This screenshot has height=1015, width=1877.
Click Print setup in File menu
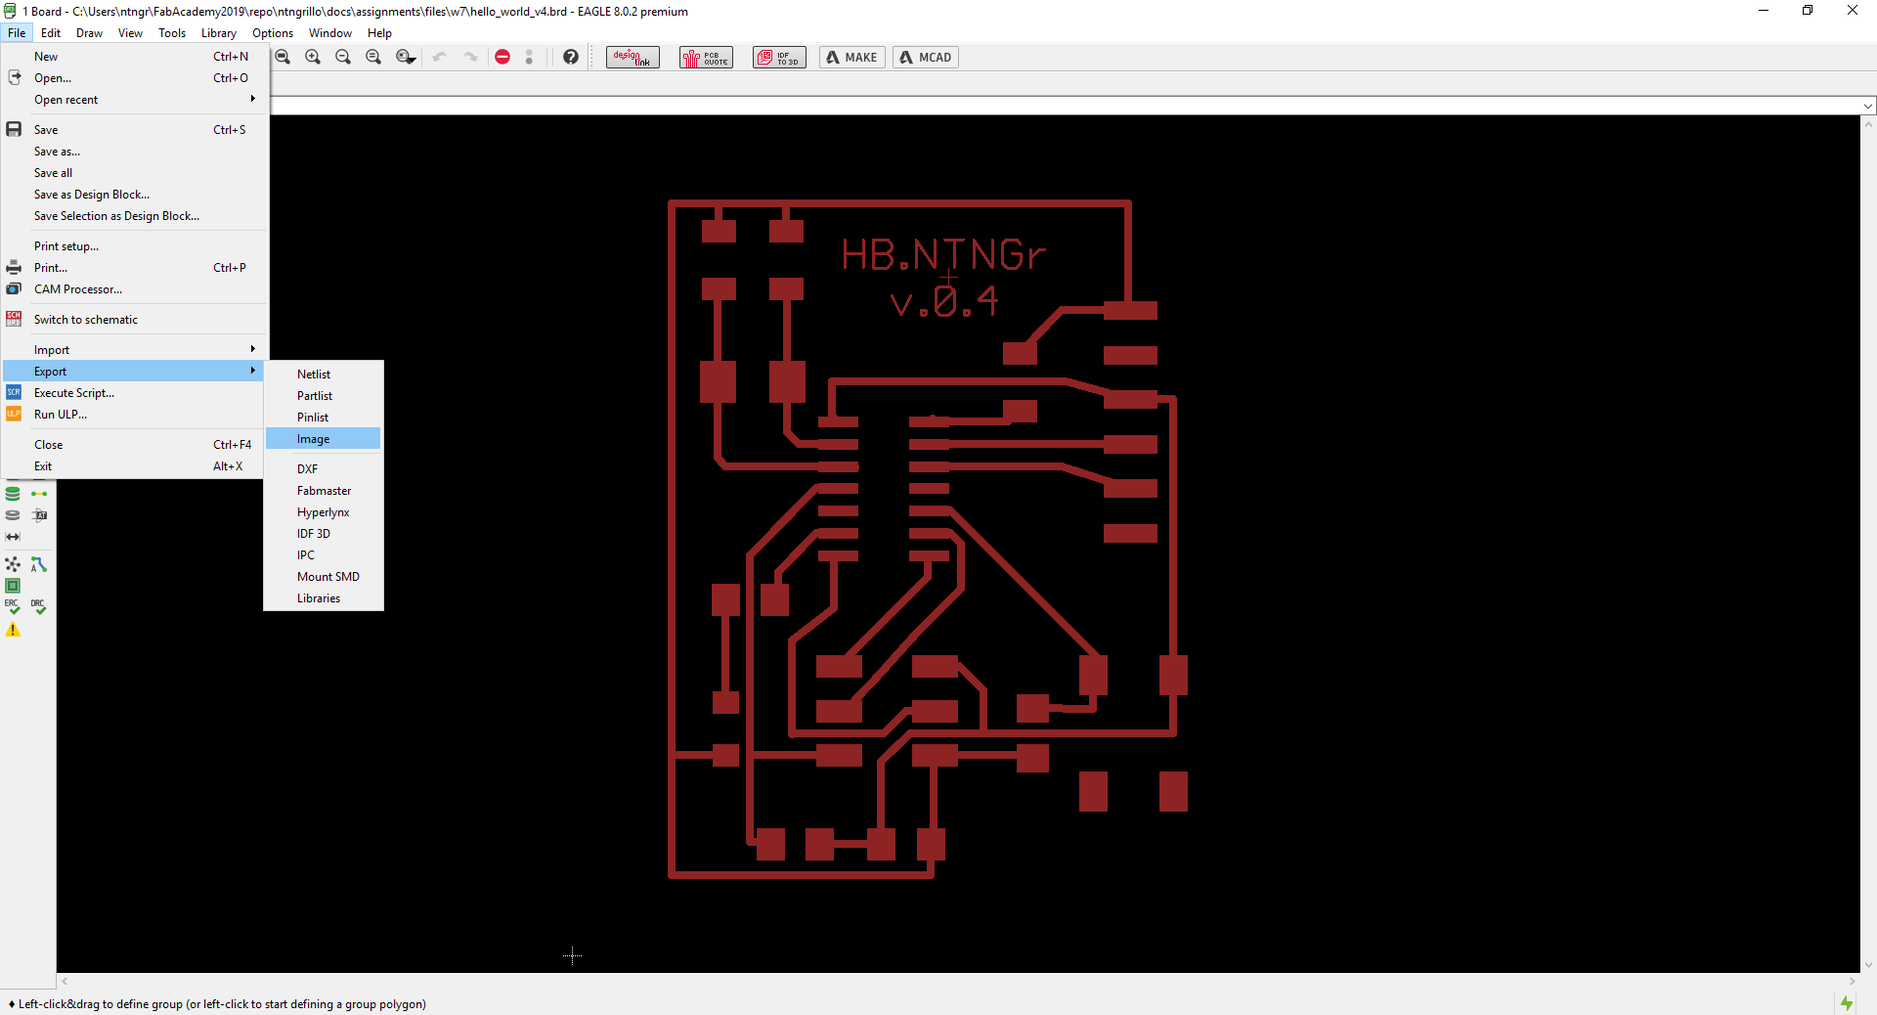[134, 245]
